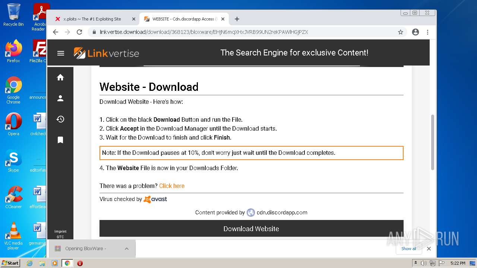Open the Windows Start menu
The image size is (477, 268).
(10, 263)
